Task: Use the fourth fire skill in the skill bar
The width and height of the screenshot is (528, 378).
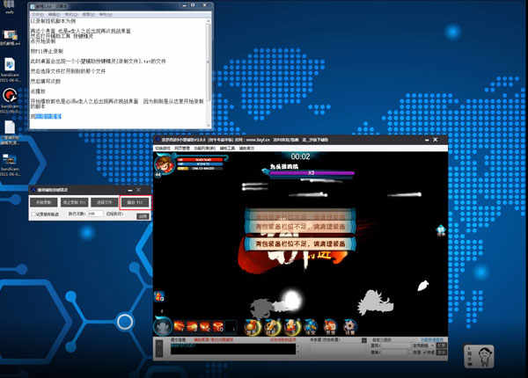Action: click(218, 326)
